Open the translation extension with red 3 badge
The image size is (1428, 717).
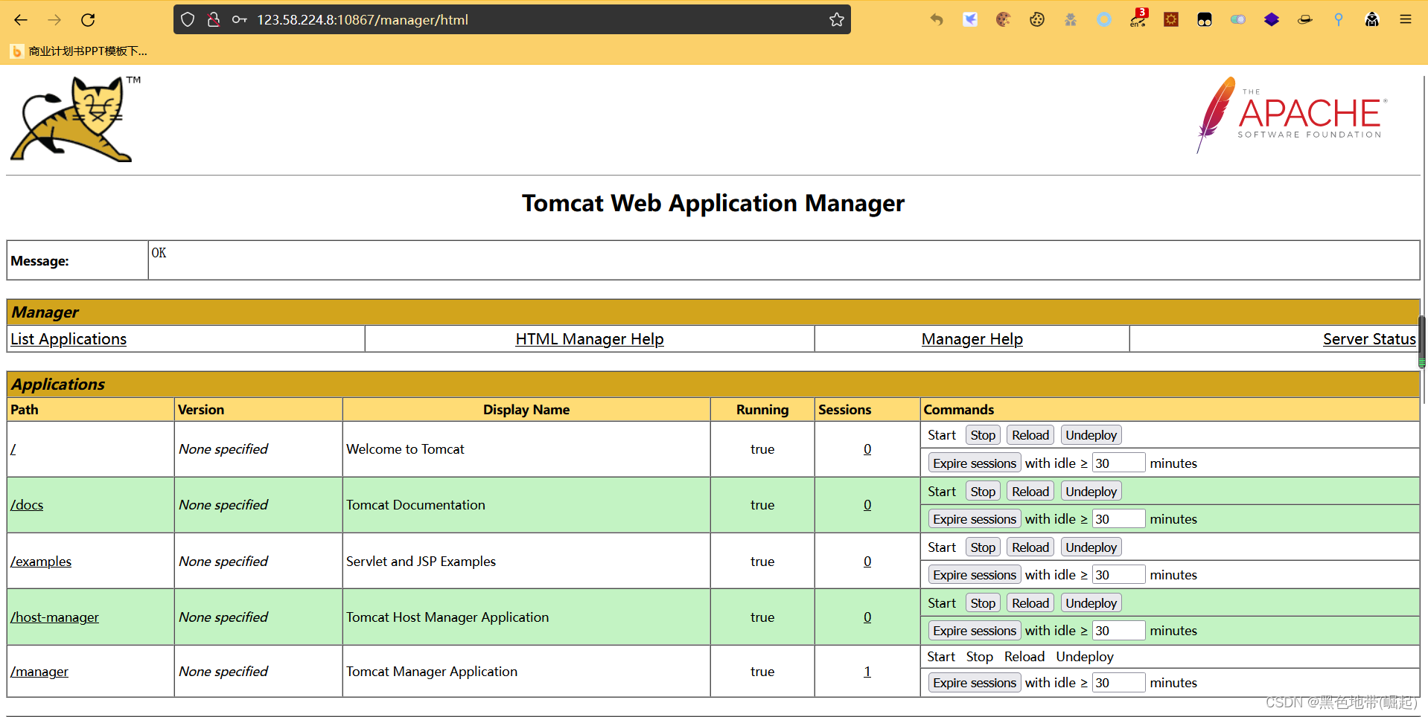pyautogui.click(x=1137, y=21)
